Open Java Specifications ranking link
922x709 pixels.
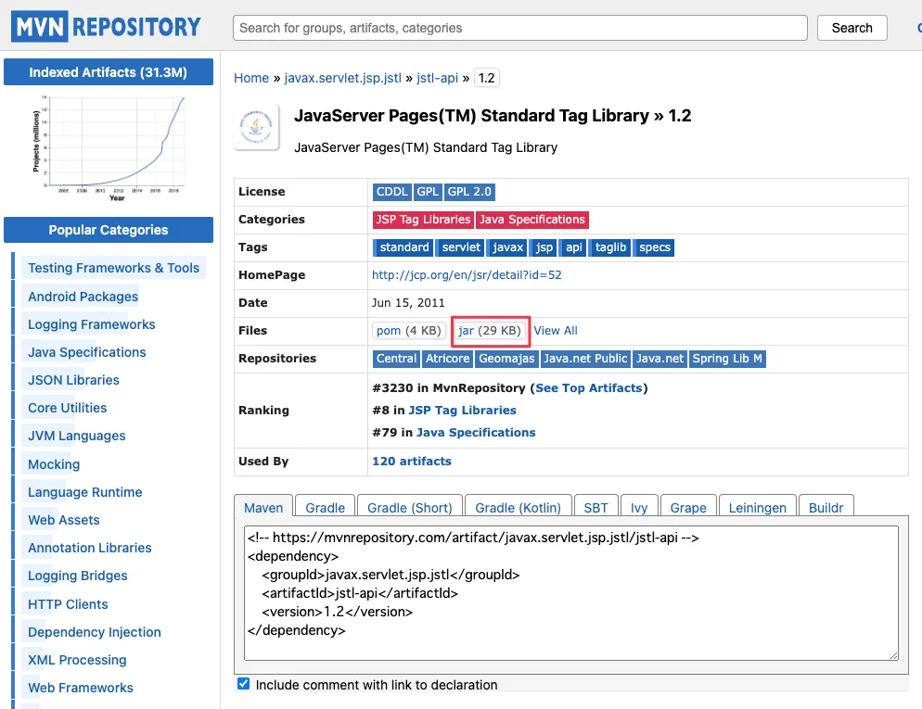pyautogui.click(x=476, y=433)
